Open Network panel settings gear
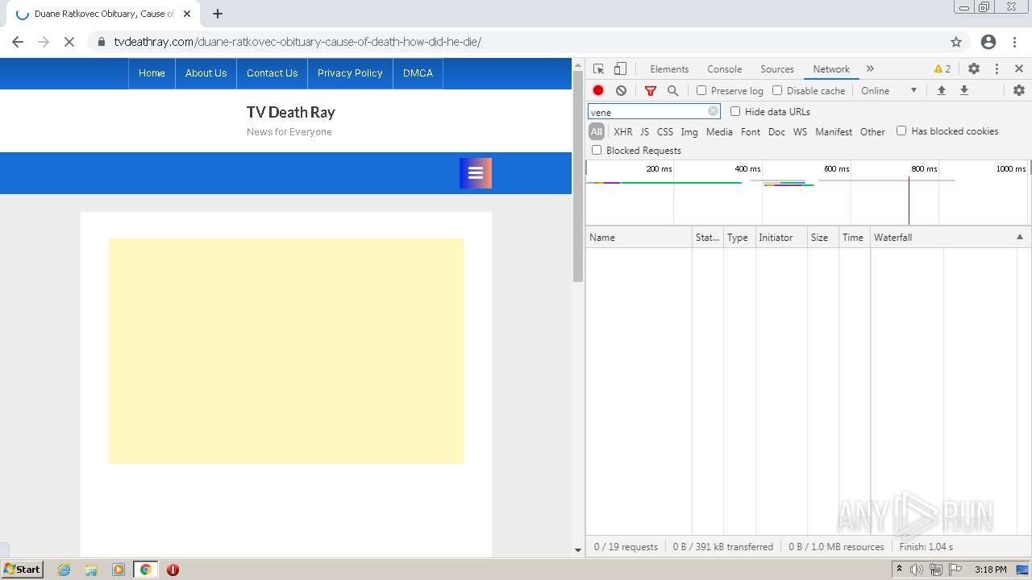 pos(1019,91)
